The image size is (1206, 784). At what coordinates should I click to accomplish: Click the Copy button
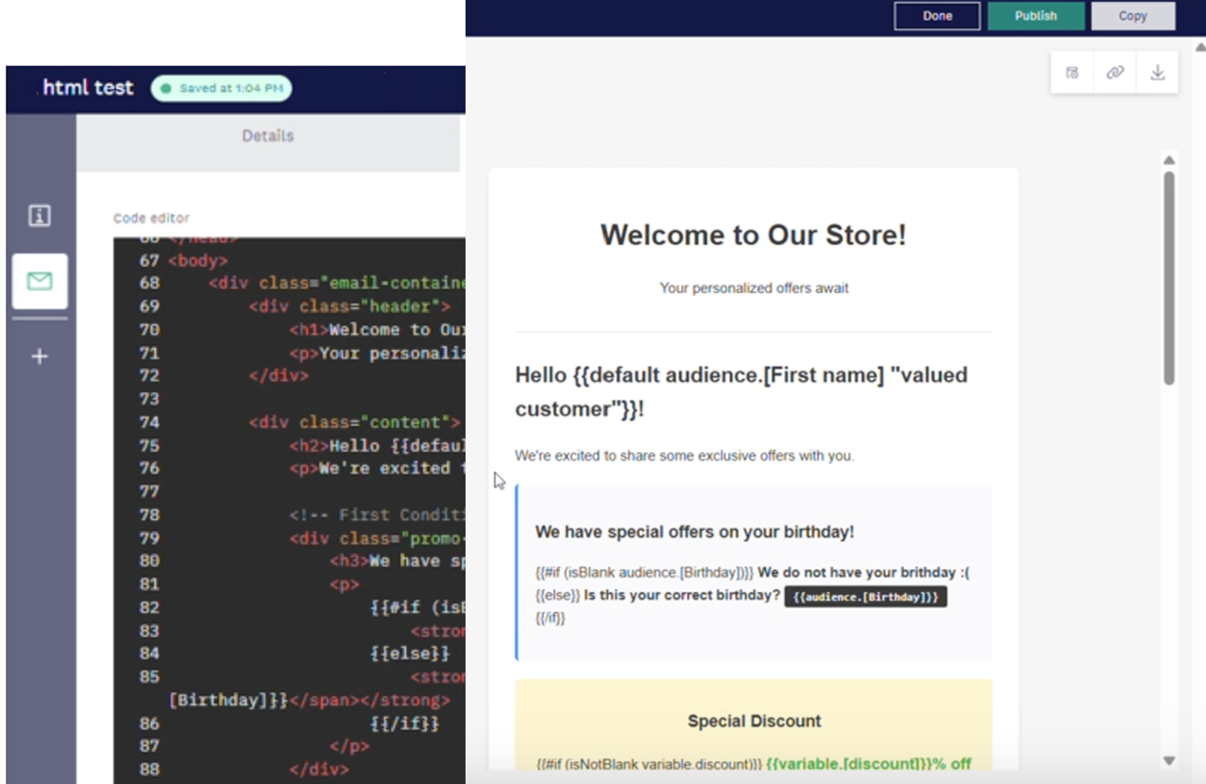[x=1132, y=16]
